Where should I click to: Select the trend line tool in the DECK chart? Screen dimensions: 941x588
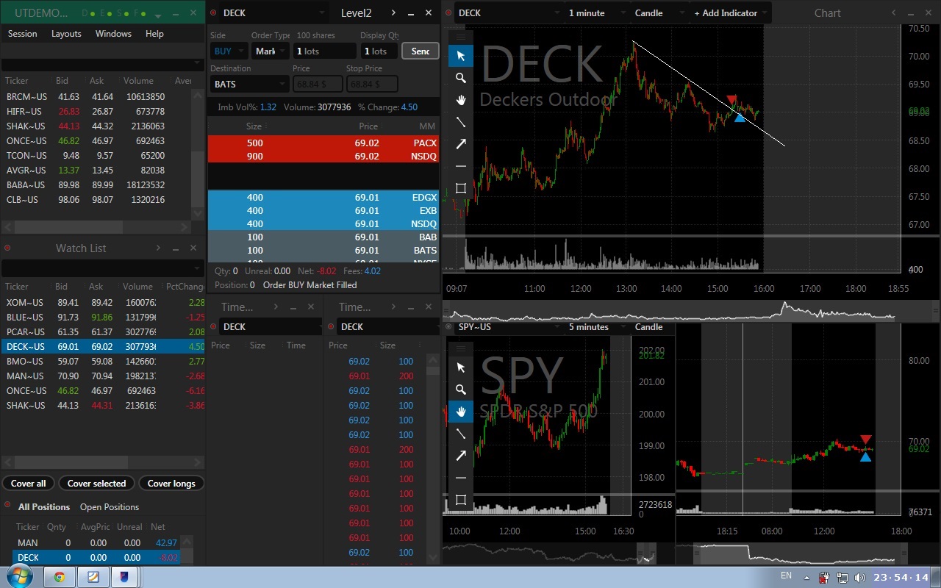point(461,122)
